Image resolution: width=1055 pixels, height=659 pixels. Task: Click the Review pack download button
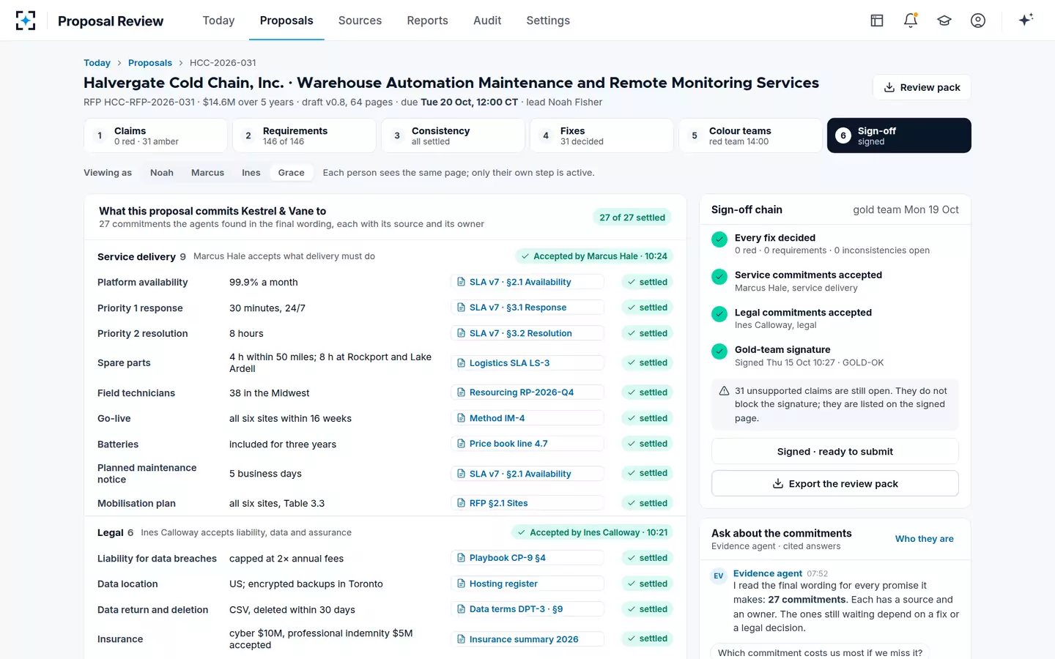pyautogui.click(x=922, y=87)
